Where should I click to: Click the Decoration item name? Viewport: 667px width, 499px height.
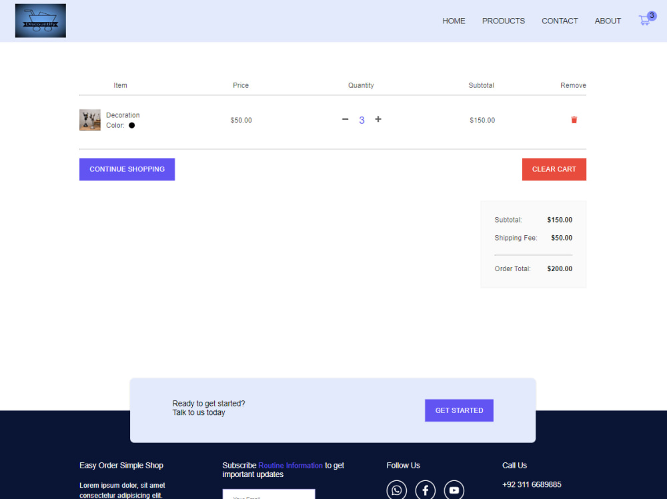(123, 115)
